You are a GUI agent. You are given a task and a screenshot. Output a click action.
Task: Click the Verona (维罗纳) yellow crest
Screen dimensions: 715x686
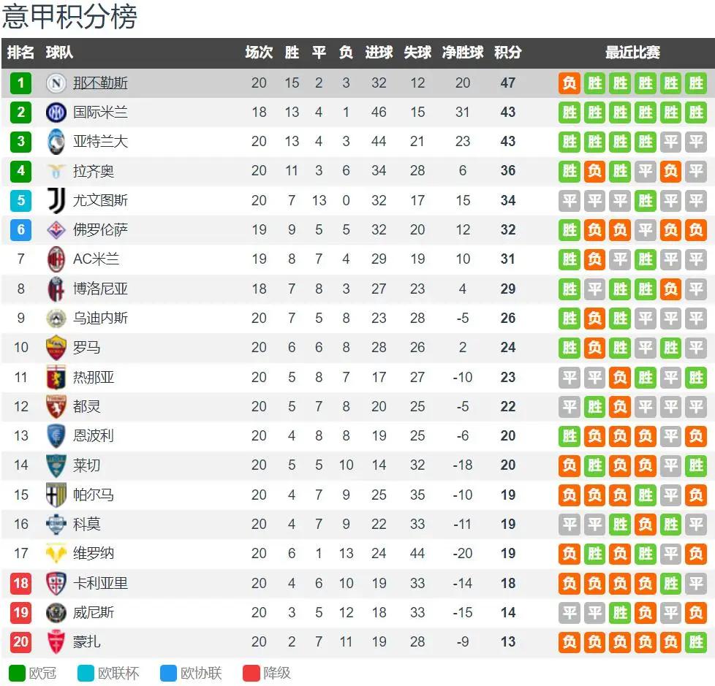(x=56, y=554)
